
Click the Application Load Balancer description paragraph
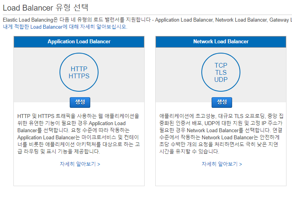point(78,133)
